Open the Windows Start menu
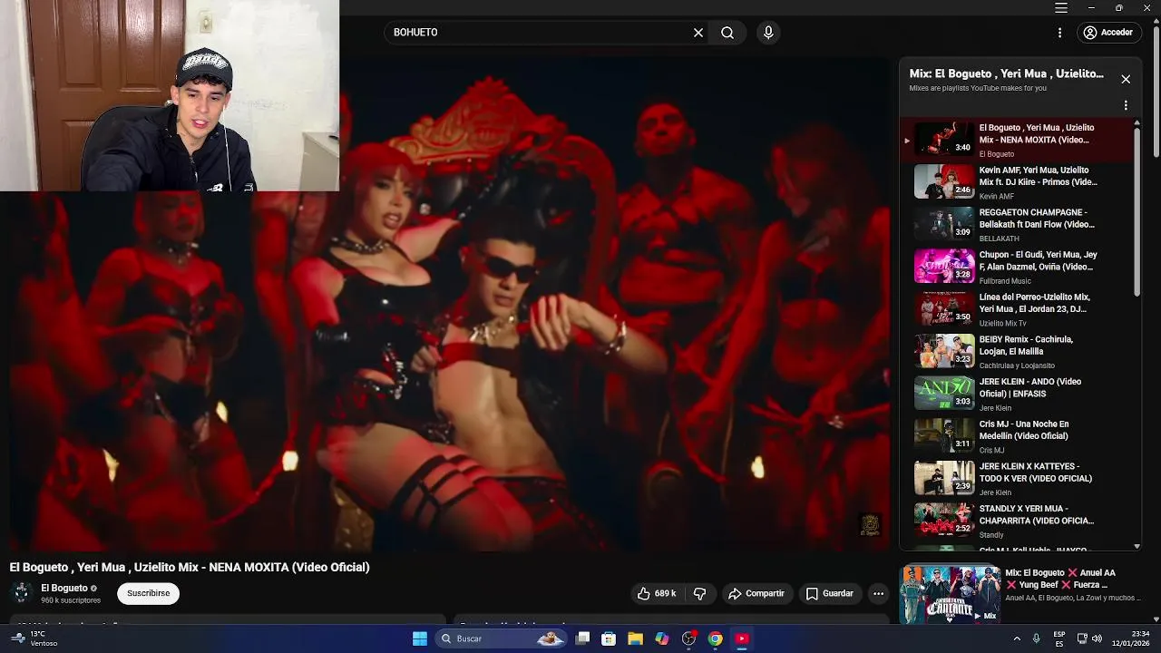Viewport: 1161px width, 653px height. pos(420,638)
